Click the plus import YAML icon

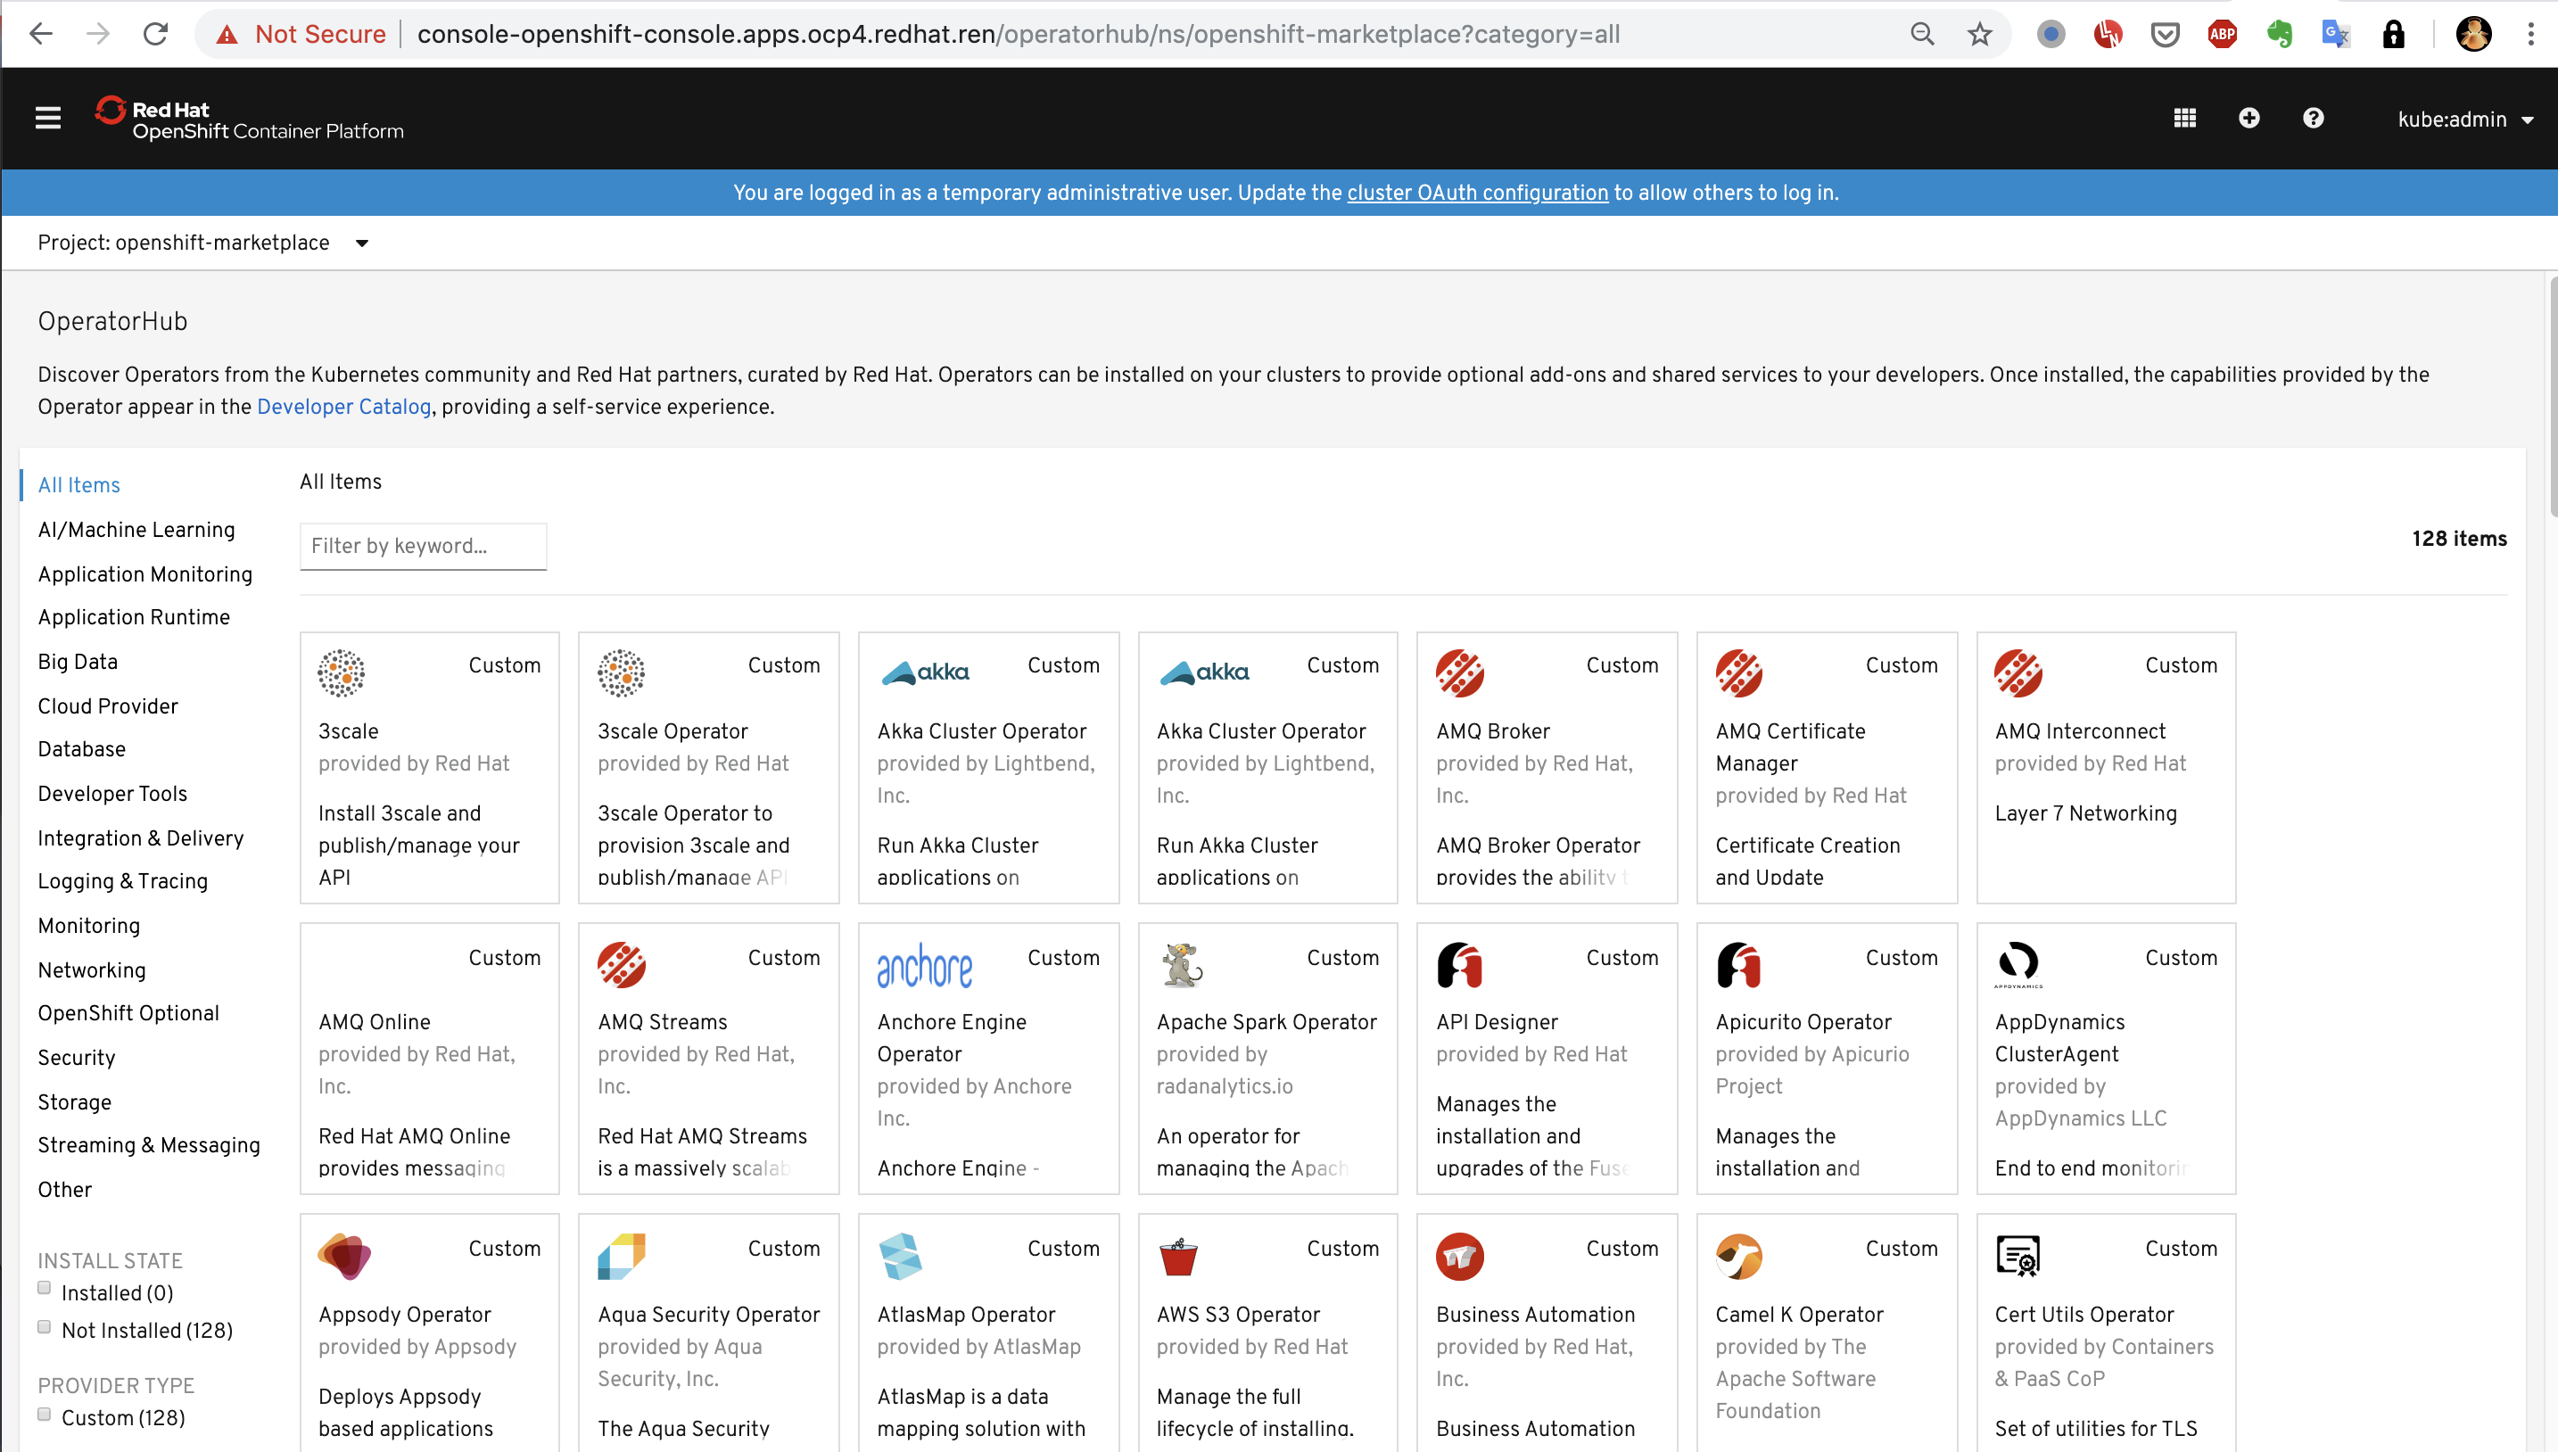(2248, 118)
